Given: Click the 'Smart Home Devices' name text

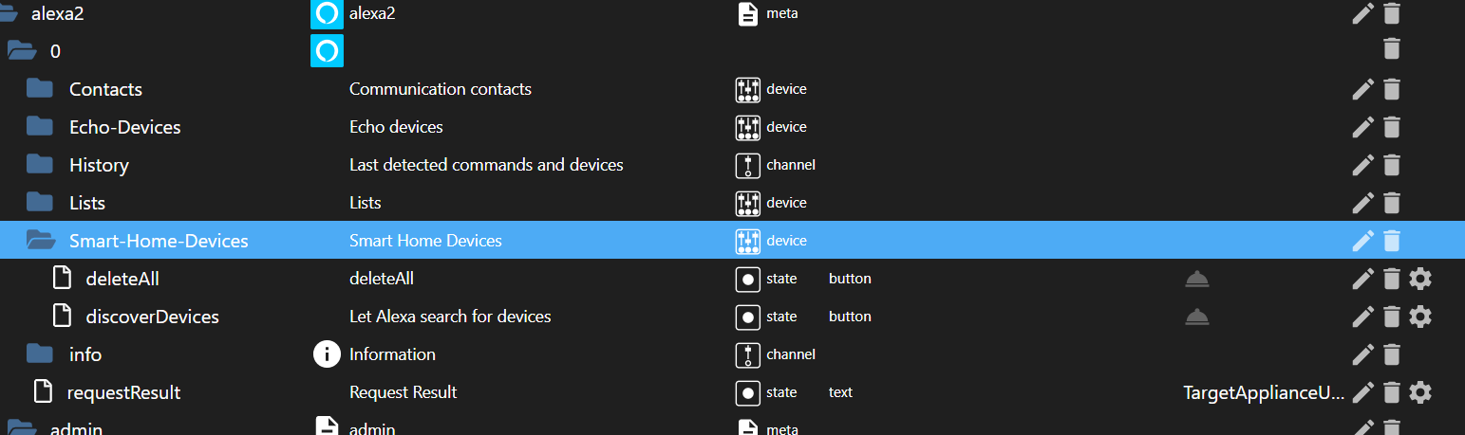Looking at the screenshot, I should 425,241.
